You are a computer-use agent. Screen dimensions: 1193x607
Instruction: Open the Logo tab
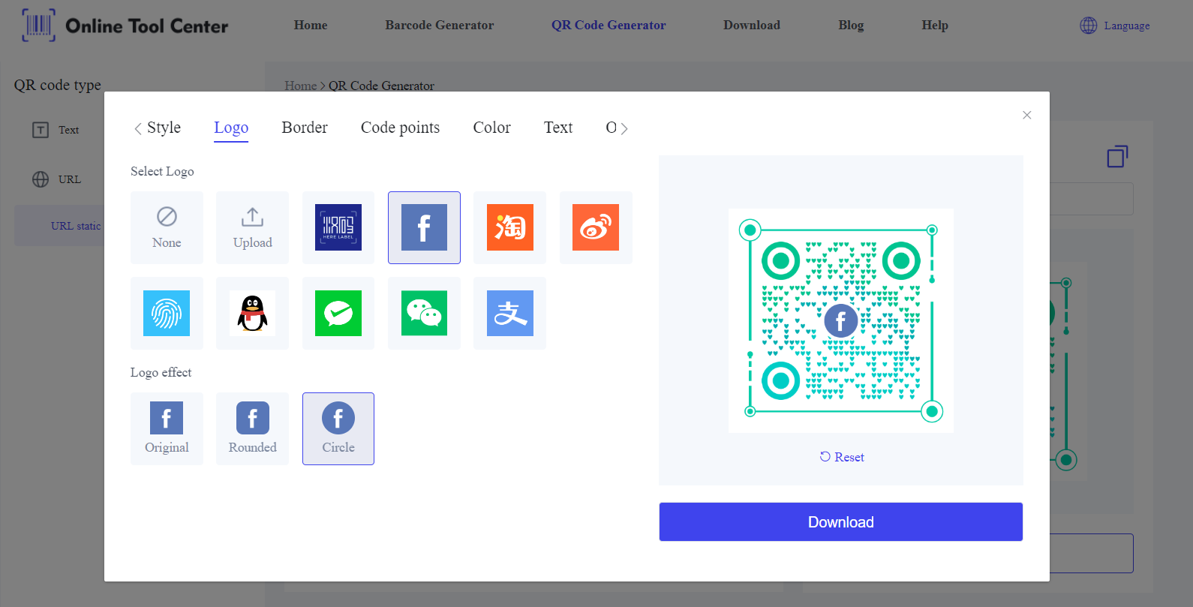click(x=231, y=128)
